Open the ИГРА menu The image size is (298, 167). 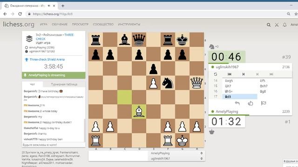tap(43, 25)
